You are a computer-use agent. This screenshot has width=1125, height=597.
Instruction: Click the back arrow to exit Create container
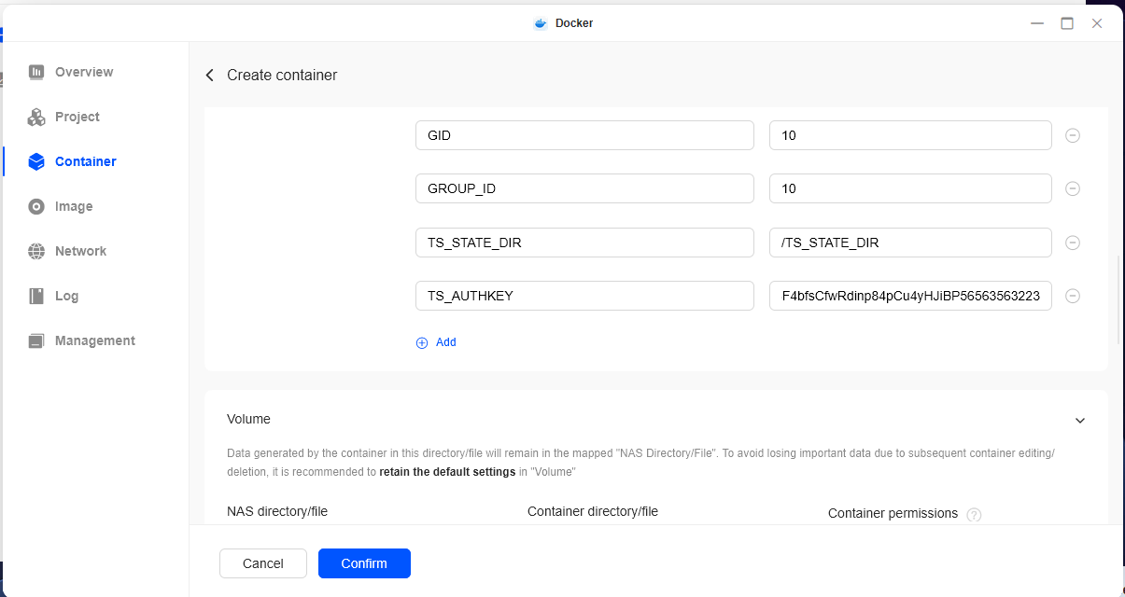click(x=209, y=75)
